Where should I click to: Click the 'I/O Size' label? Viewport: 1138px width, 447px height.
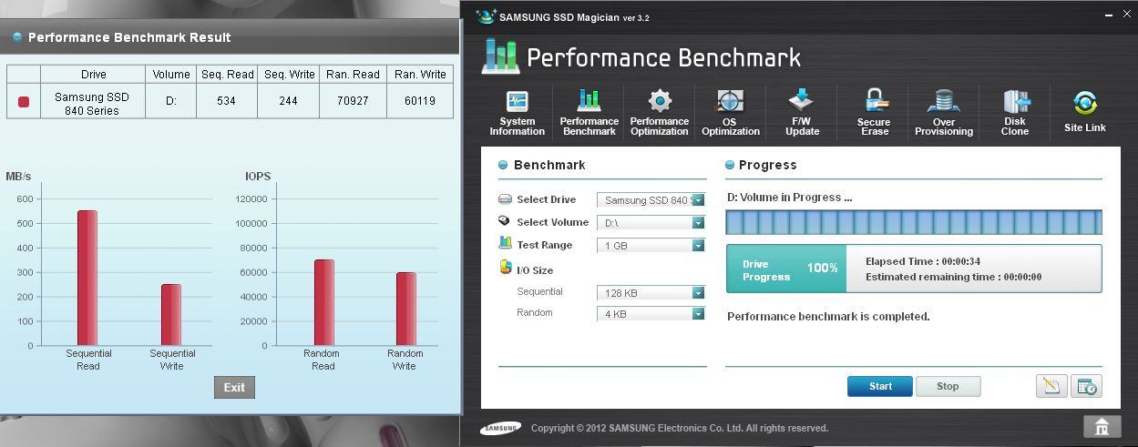pos(535,270)
